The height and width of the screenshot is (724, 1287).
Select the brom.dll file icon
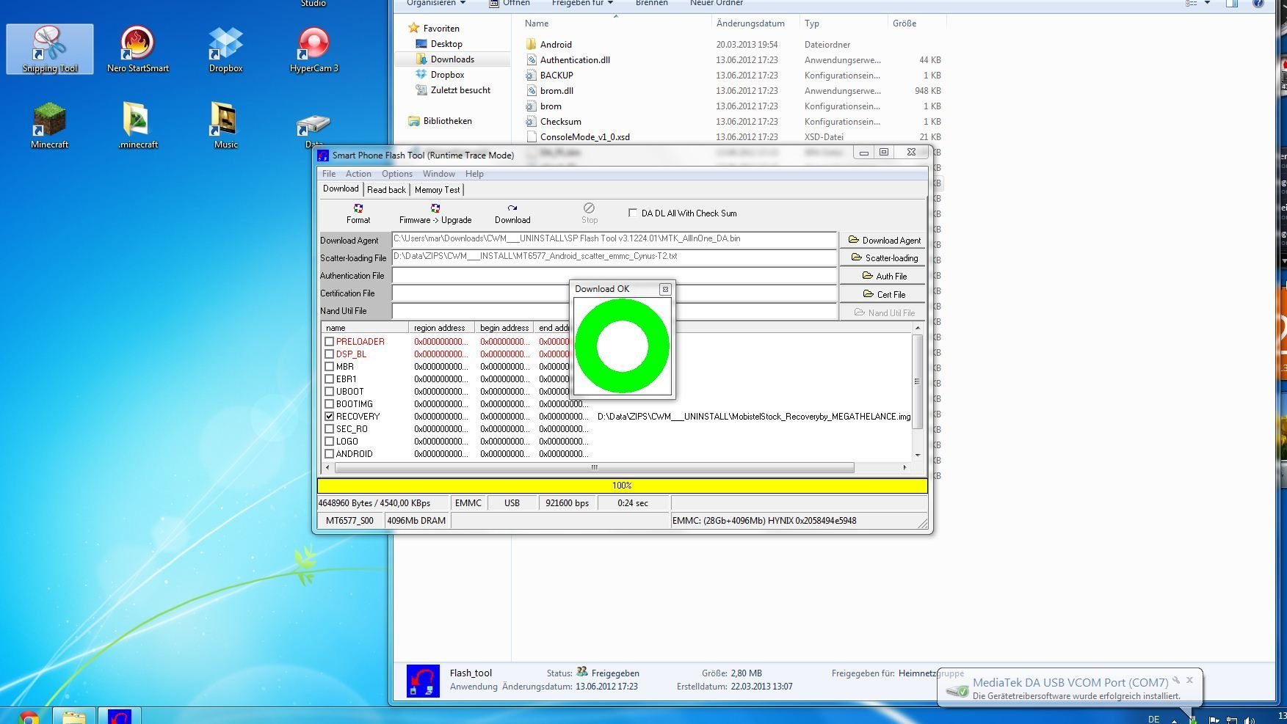coord(532,91)
